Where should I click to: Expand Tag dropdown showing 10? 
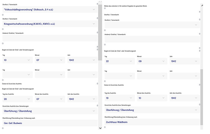(x=17, y=60)
